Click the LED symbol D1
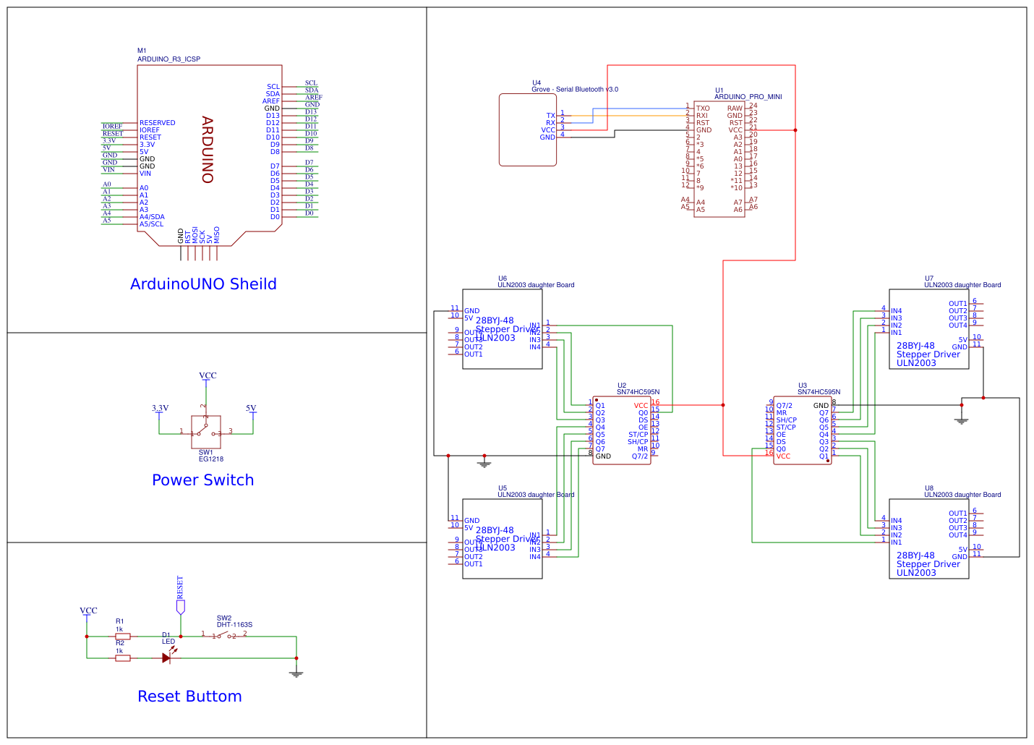 [x=168, y=657]
